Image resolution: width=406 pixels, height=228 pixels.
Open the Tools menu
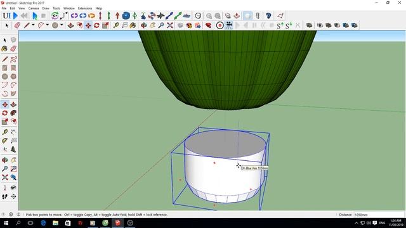[x=56, y=8]
